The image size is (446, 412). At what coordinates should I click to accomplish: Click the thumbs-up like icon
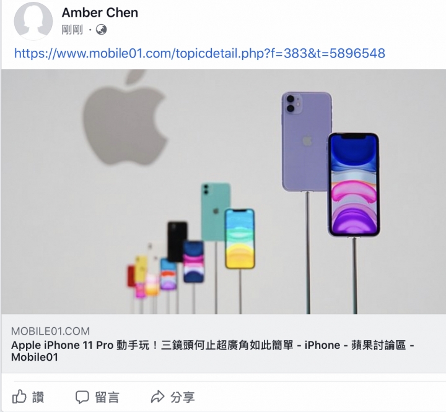[x=19, y=397]
